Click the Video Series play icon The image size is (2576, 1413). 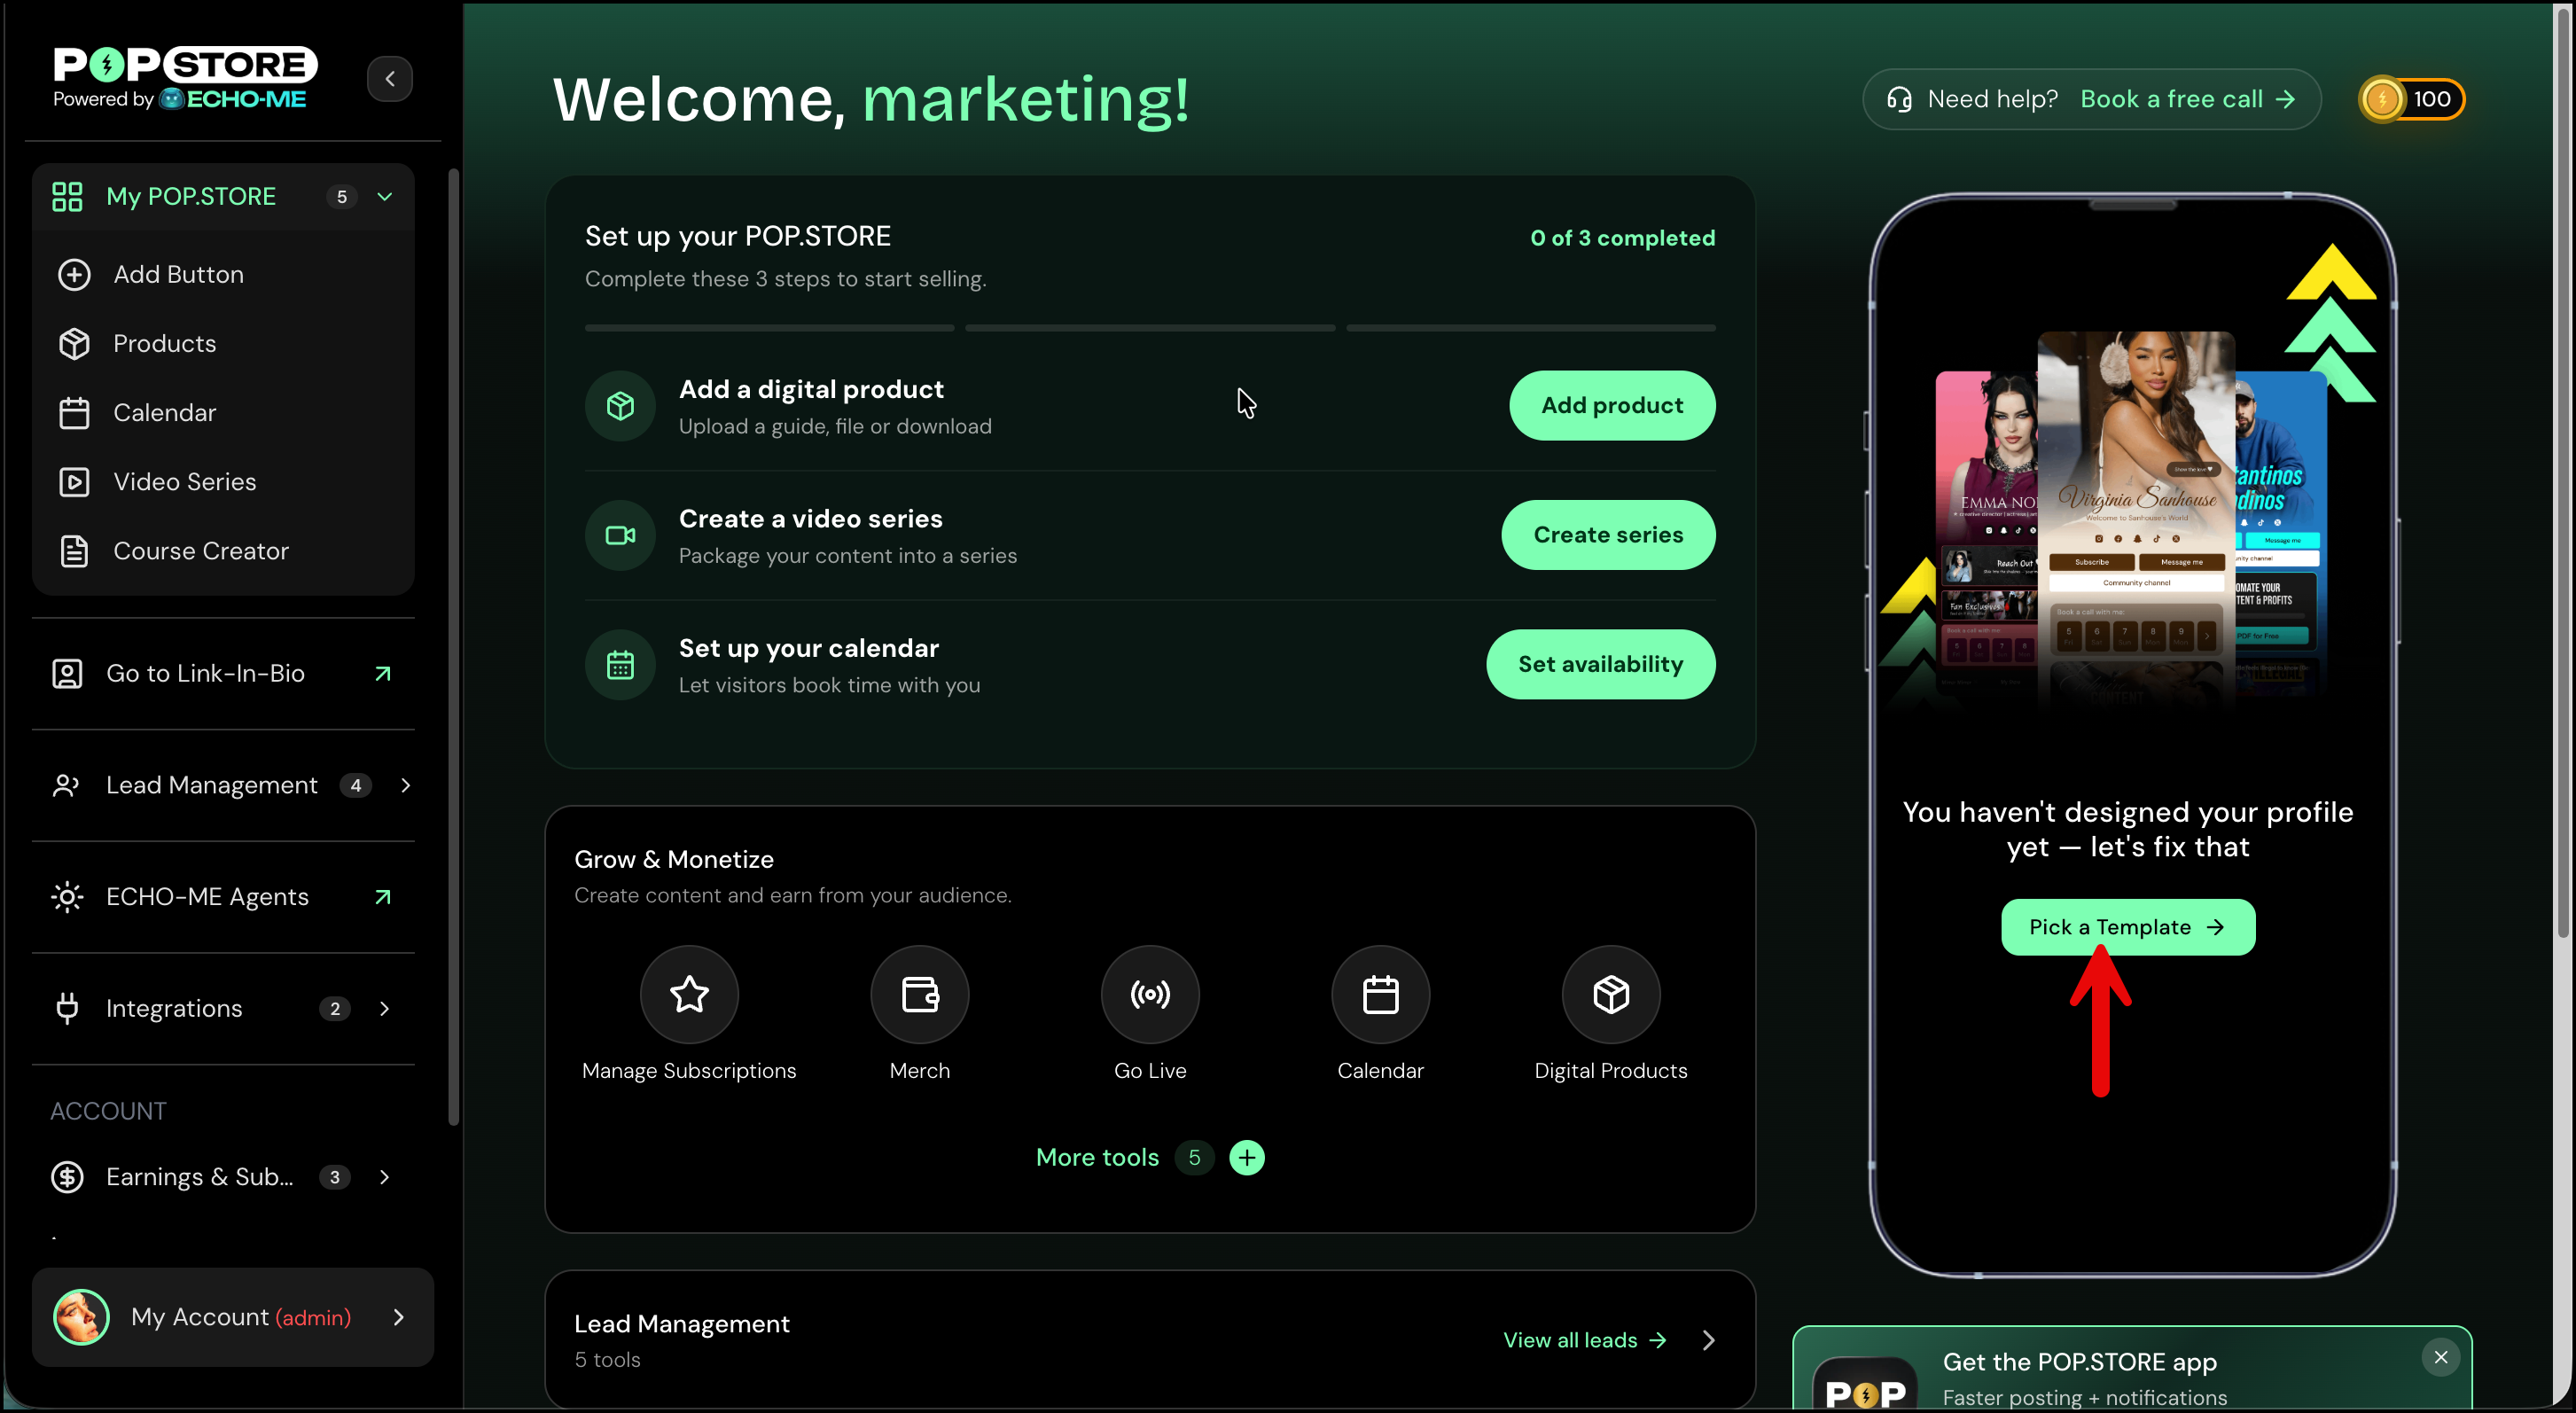coord(74,482)
